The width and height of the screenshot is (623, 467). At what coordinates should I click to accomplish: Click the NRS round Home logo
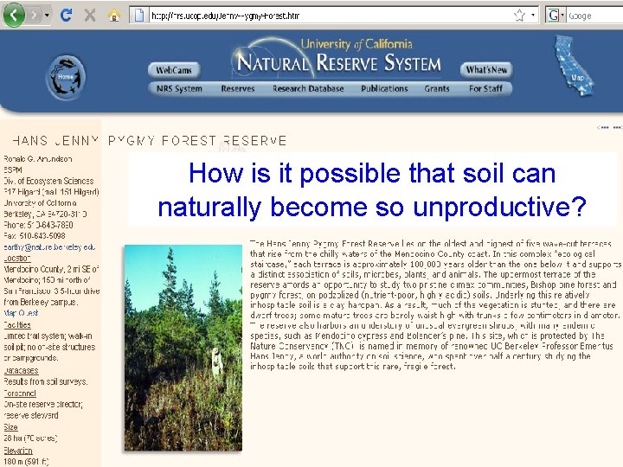click(66, 78)
